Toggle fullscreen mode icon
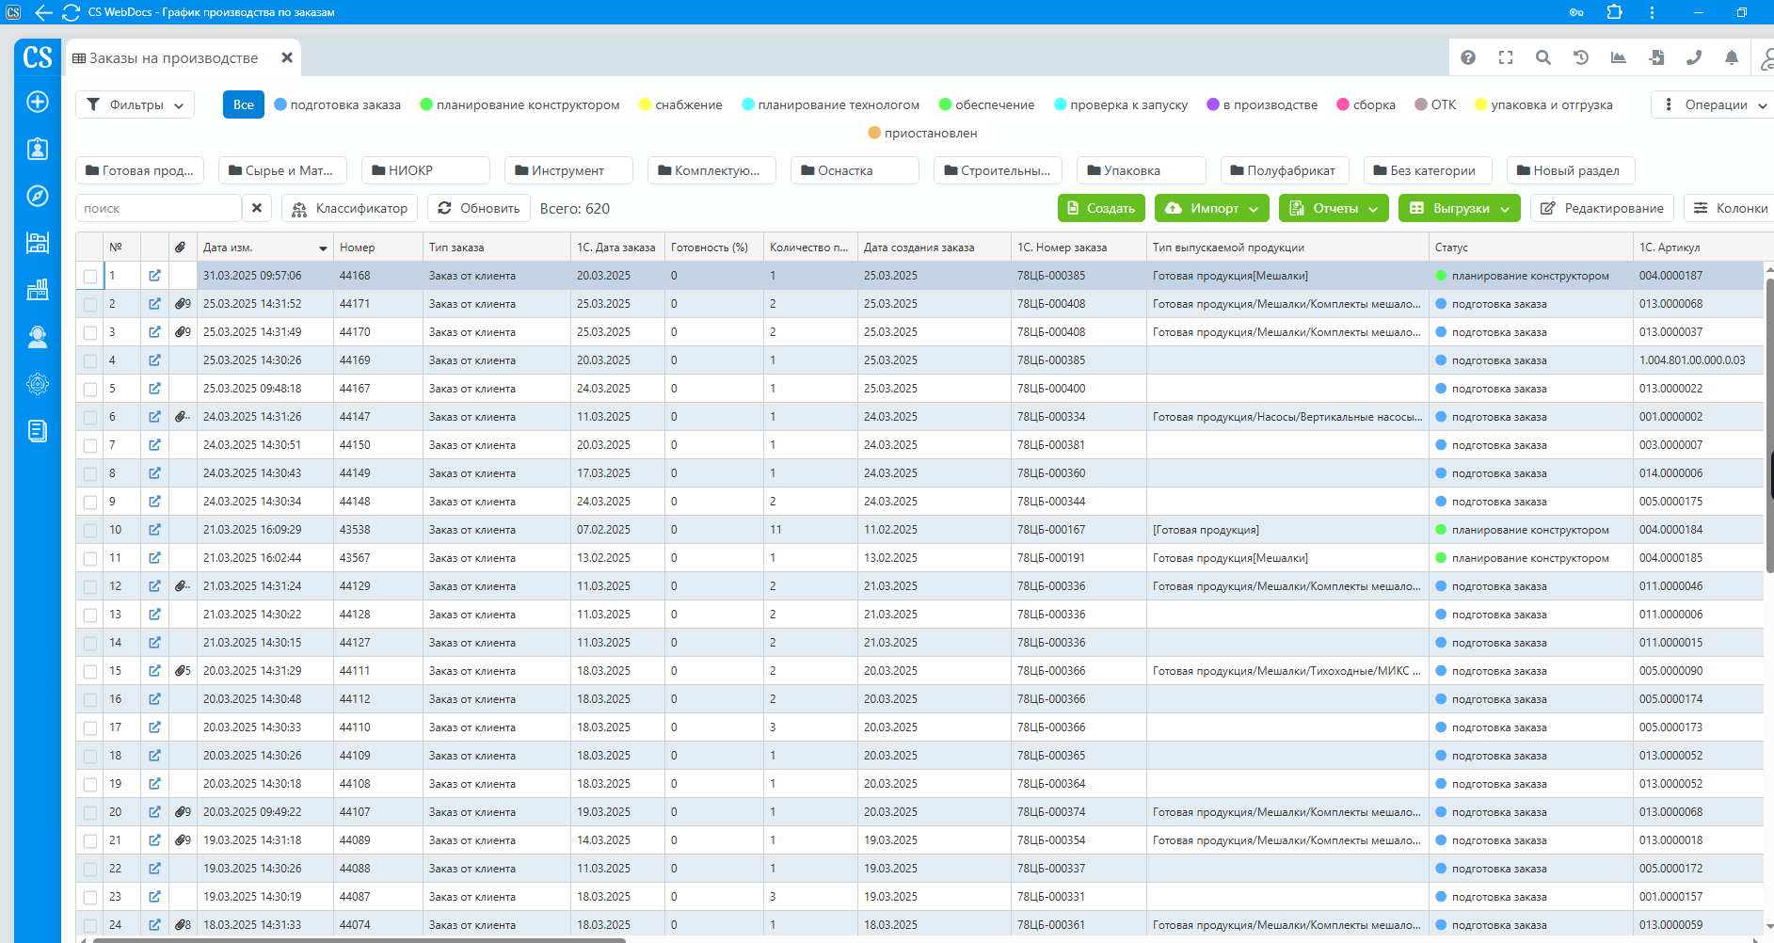This screenshot has height=943, width=1774. point(1506,57)
